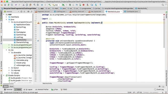Close the MainActivity.java tab

121,11
